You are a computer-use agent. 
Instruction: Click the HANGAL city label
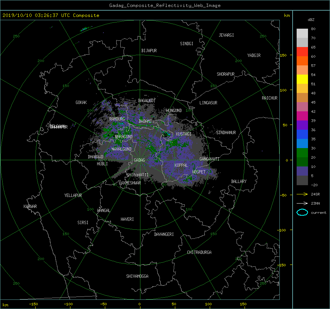tap(103, 211)
